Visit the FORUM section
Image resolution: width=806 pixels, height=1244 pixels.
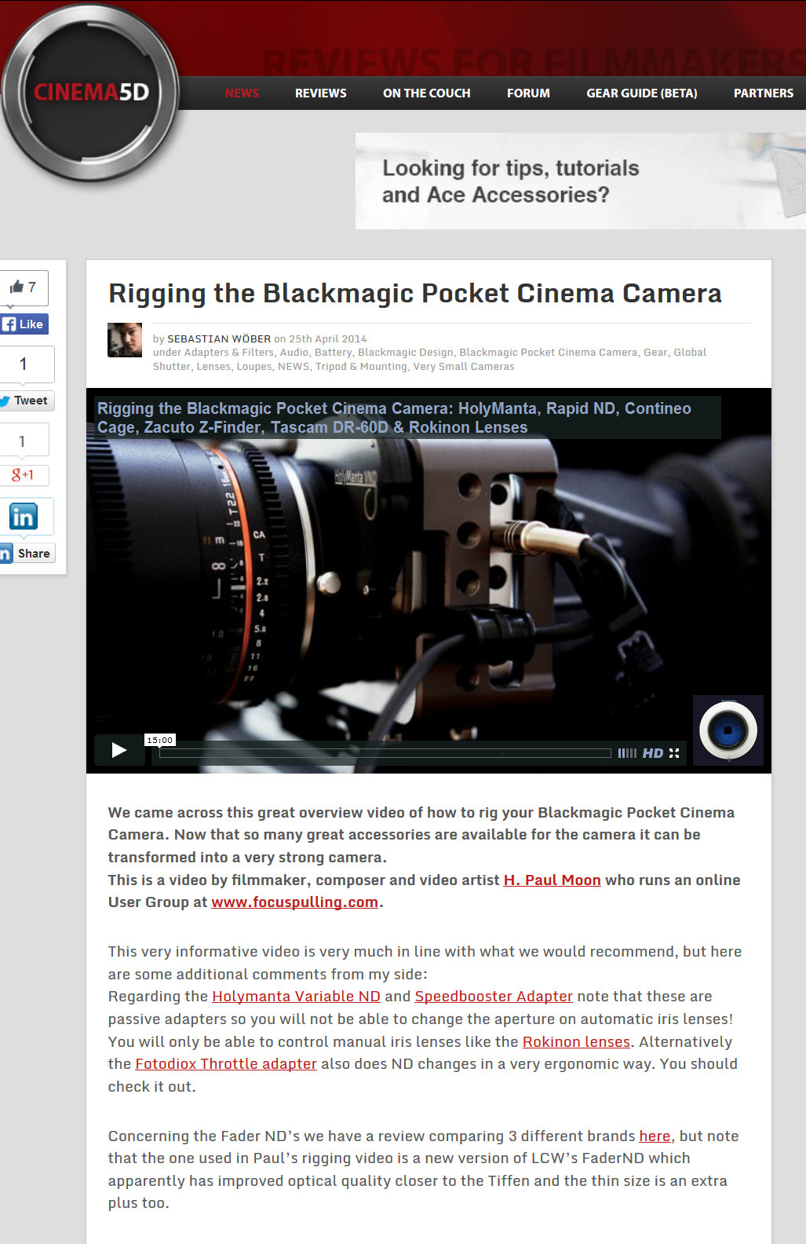click(528, 93)
